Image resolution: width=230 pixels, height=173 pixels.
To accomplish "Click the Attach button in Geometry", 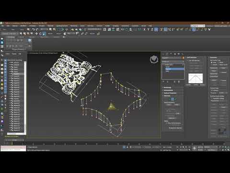I will tap(214, 71).
